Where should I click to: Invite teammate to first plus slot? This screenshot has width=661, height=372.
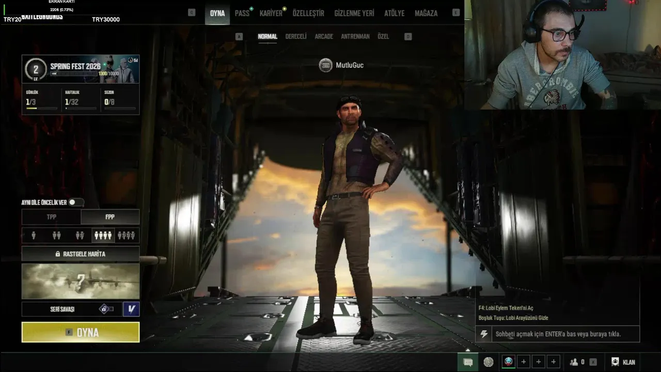(x=524, y=362)
